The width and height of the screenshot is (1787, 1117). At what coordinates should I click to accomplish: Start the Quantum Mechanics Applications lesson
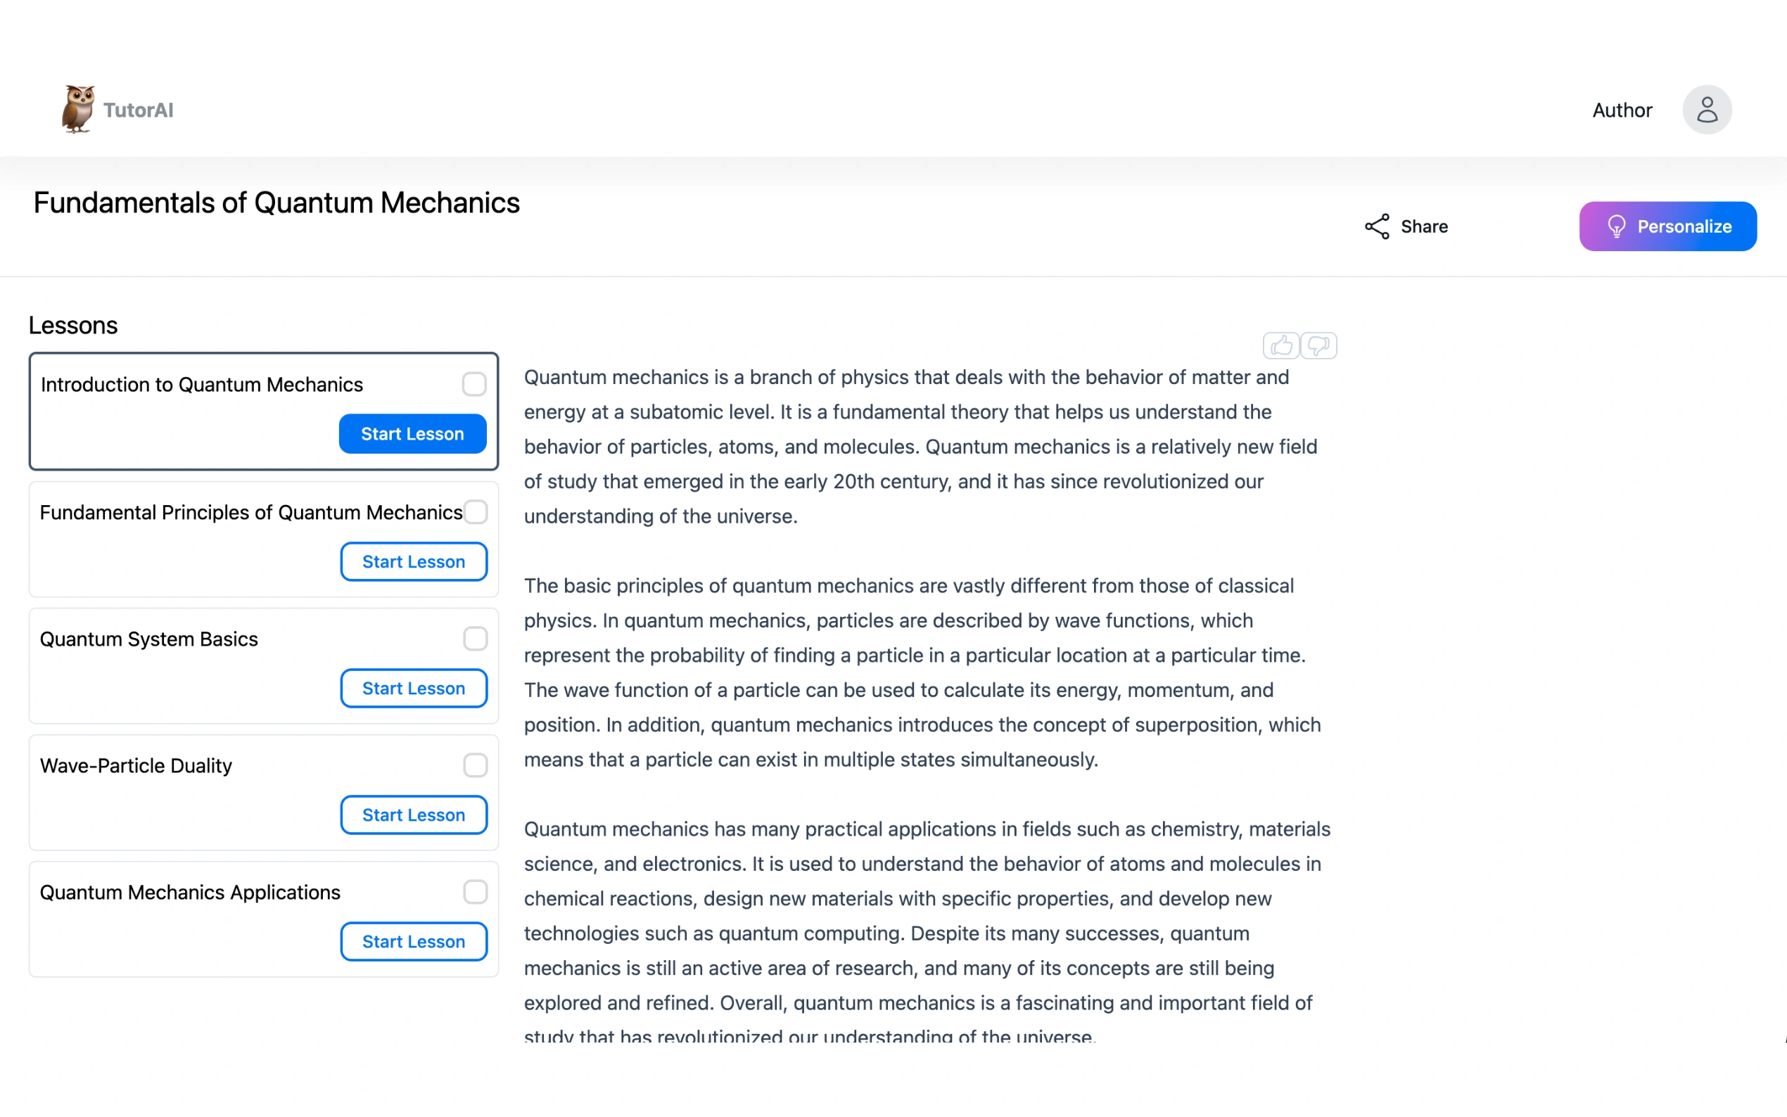click(414, 941)
